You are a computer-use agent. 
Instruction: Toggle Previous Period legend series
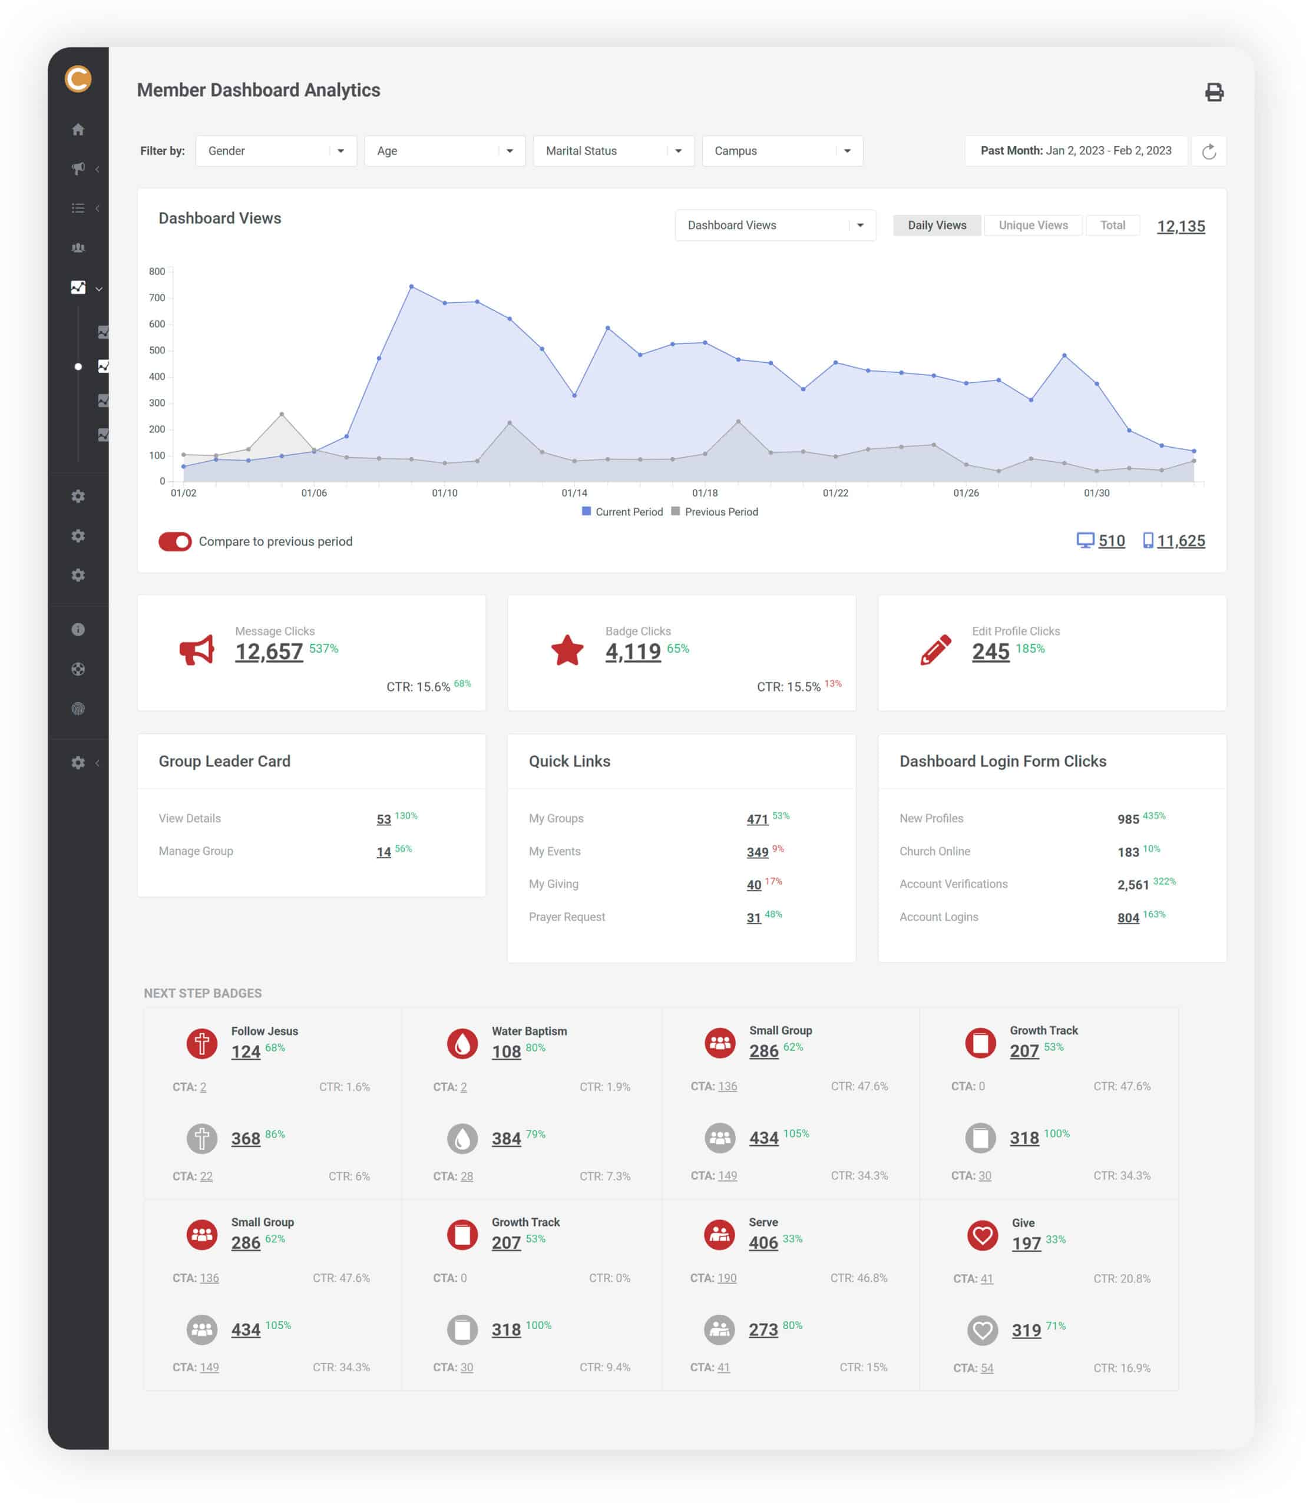(714, 512)
